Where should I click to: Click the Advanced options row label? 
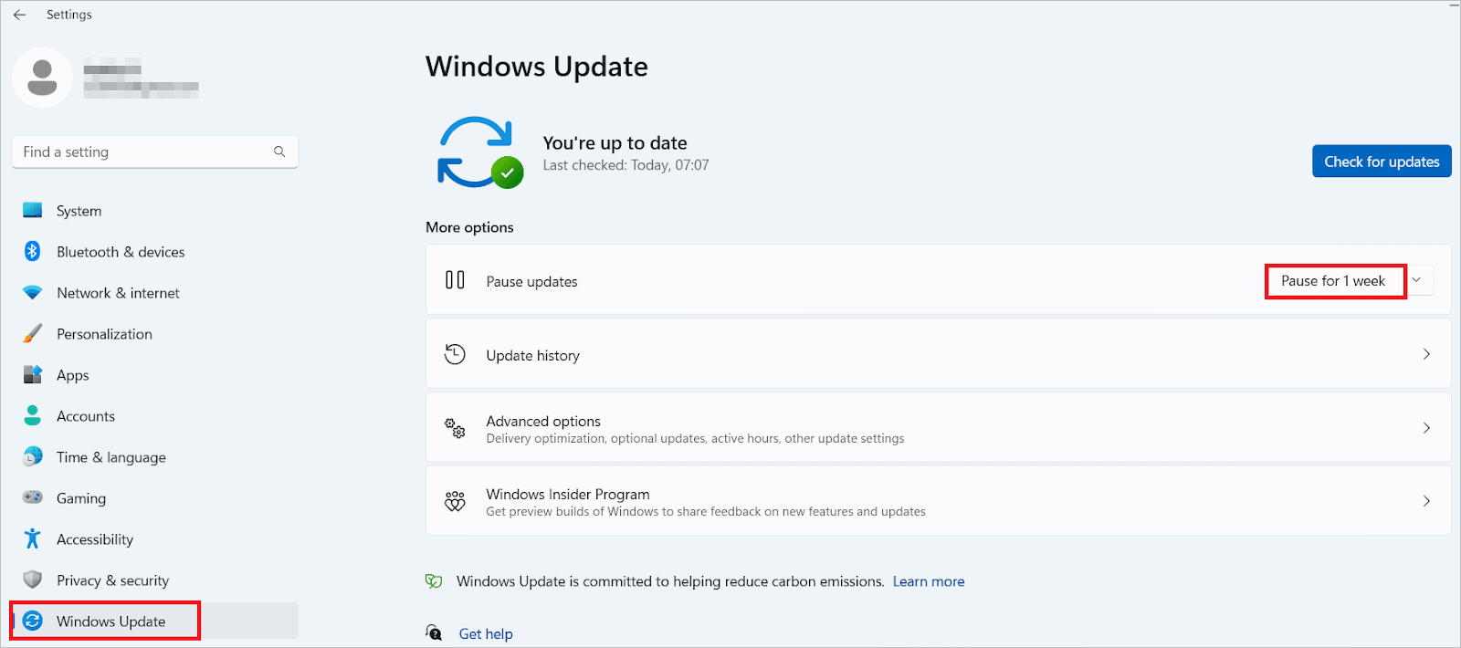[543, 421]
